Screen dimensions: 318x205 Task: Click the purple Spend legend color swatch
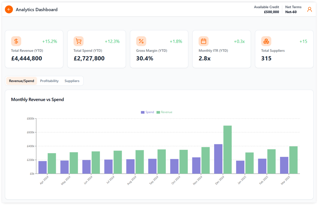(143, 113)
